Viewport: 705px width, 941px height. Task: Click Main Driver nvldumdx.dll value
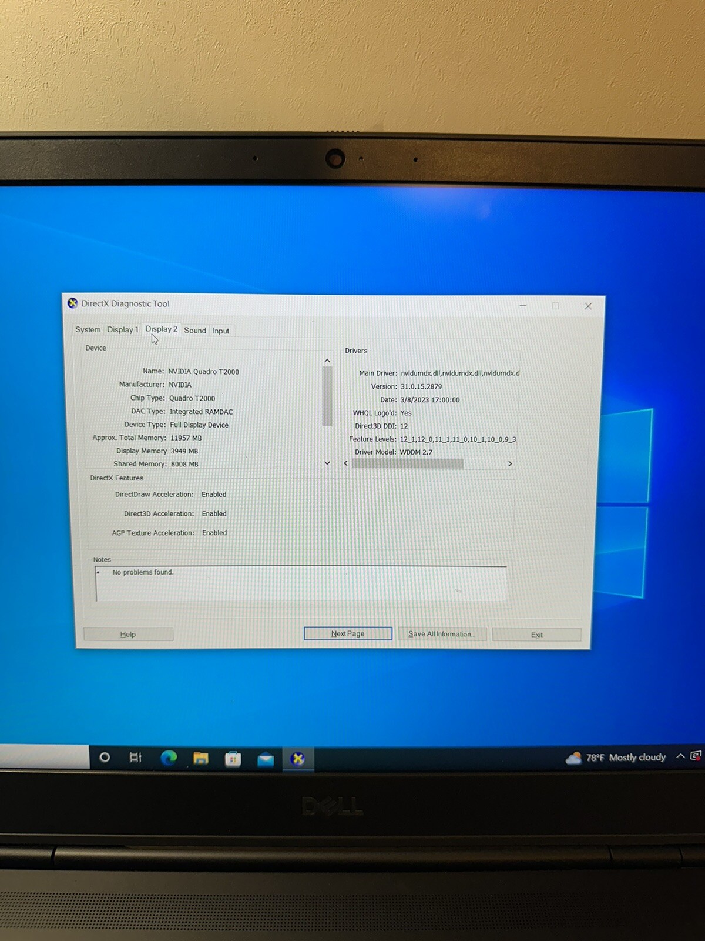(x=460, y=373)
